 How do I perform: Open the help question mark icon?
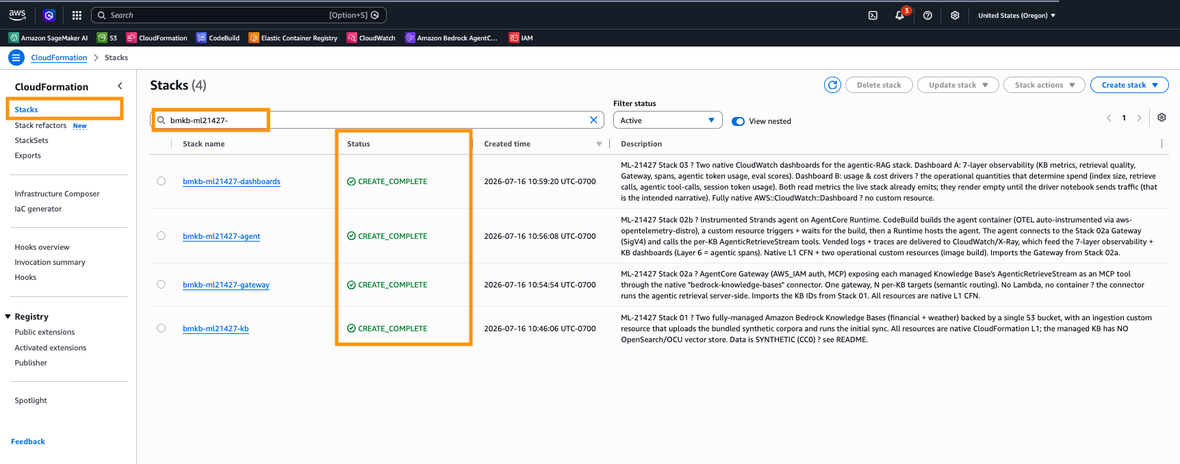(927, 15)
